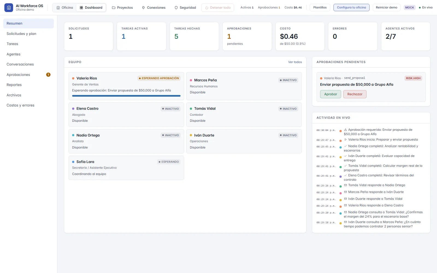The width and height of the screenshot is (437, 273).
Task: Click the warning icon on Aprobación requerida entry
Action: (346, 130)
